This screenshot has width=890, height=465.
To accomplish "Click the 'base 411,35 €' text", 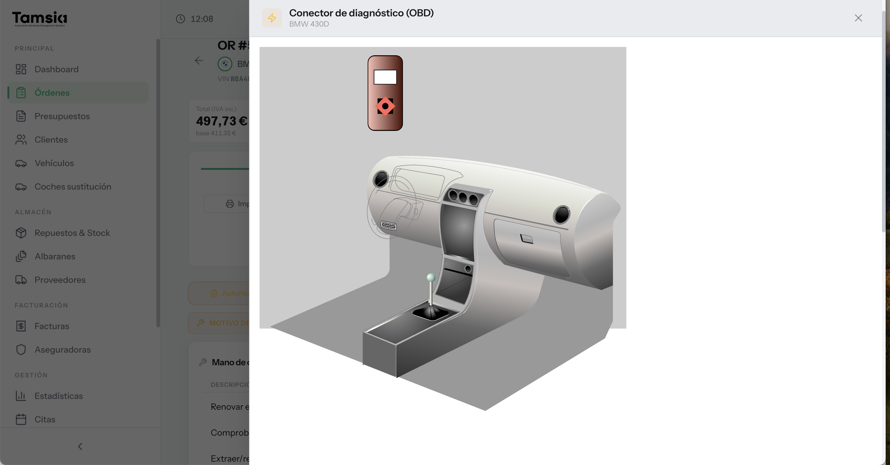I will tap(216, 133).
